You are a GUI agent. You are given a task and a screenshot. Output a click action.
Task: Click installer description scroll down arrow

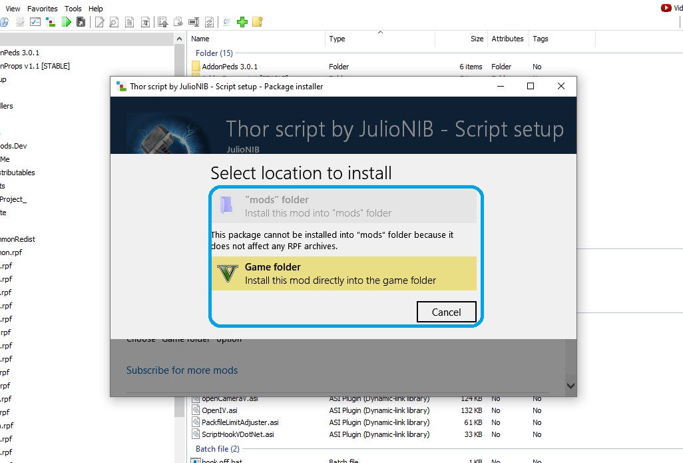[570, 386]
